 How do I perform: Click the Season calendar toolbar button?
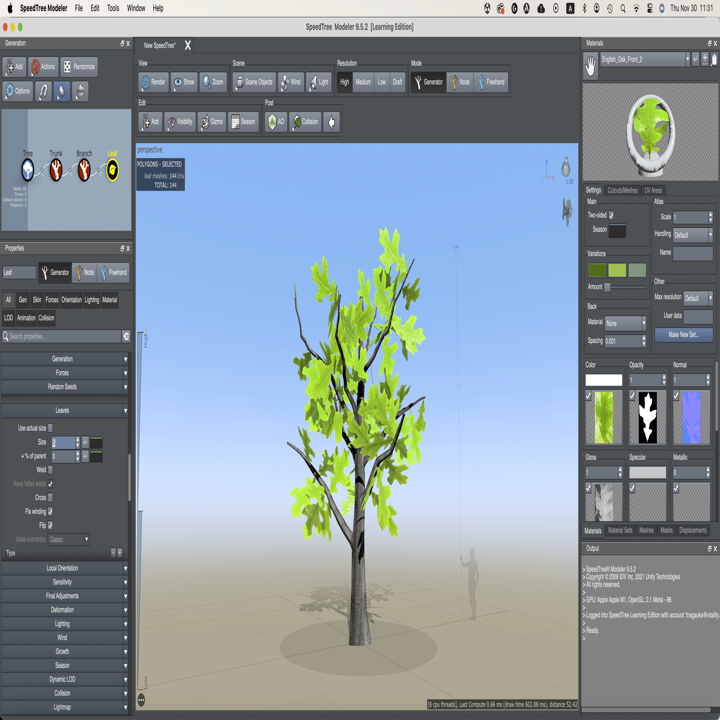pos(243,122)
